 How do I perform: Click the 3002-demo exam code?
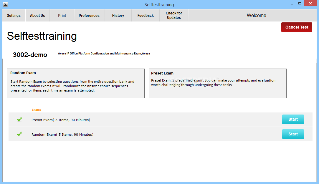click(30, 55)
